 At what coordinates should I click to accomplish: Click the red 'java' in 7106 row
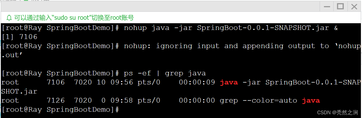(229, 82)
